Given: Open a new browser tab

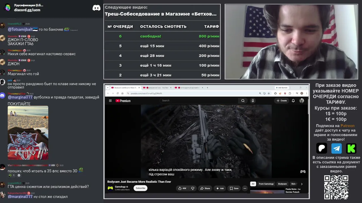Looking at the screenshot, I should tap(207, 88).
